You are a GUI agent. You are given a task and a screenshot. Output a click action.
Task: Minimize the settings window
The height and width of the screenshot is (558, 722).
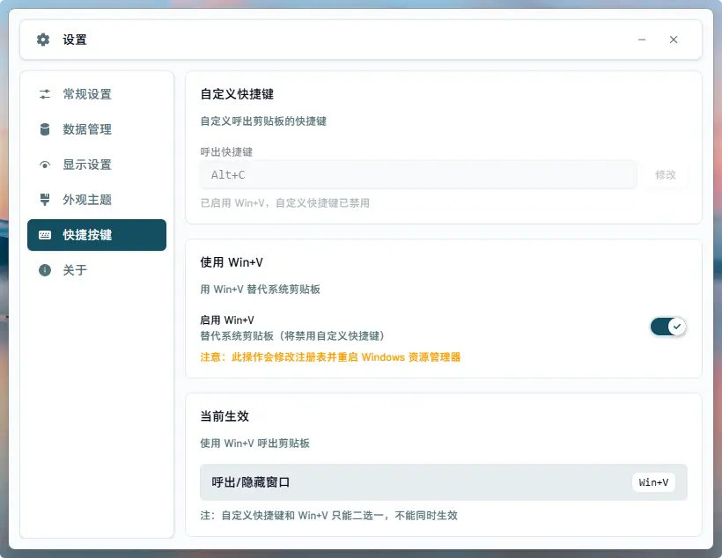tap(642, 40)
